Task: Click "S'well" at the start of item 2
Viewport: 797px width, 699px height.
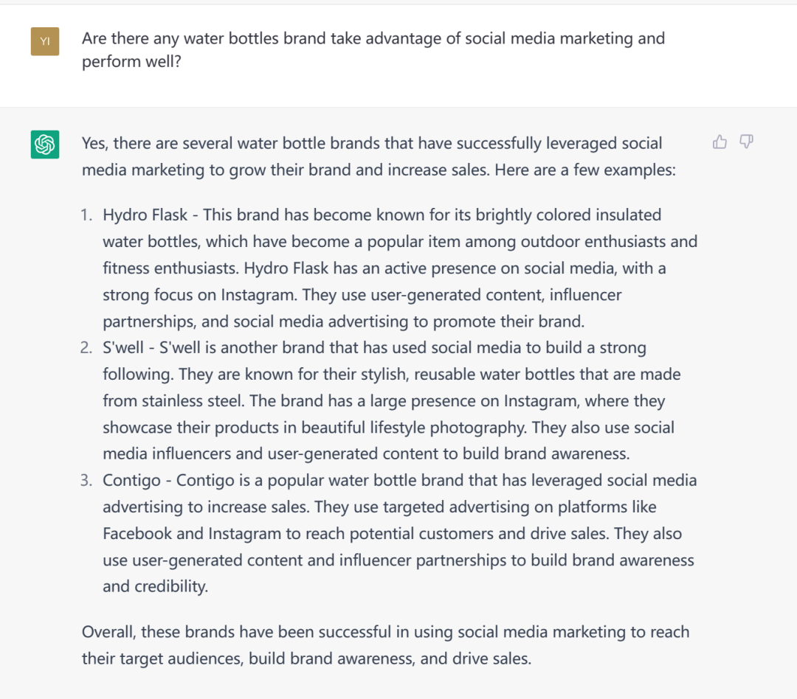Action: coord(125,348)
